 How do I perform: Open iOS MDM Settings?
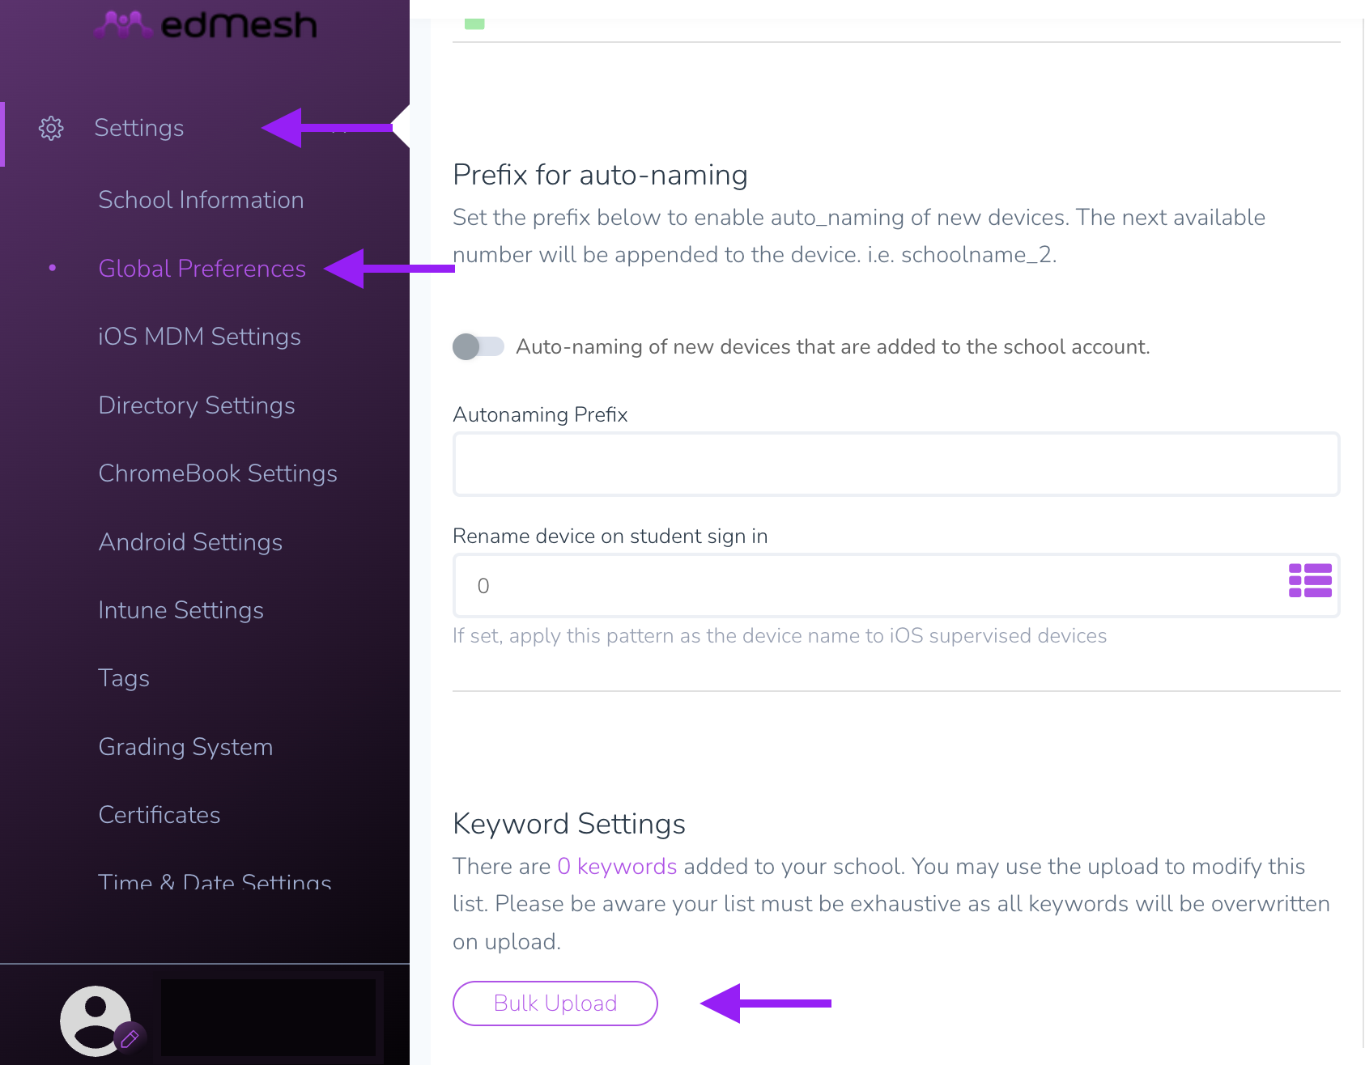[199, 337]
